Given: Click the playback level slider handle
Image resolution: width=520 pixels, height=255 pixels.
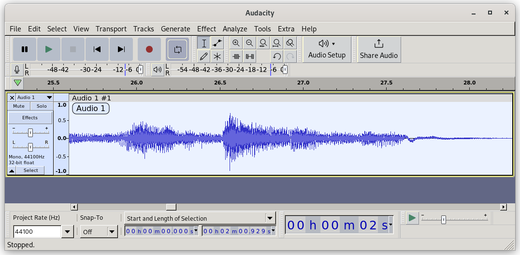Looking at the screenshot, I should pos(285,70).
